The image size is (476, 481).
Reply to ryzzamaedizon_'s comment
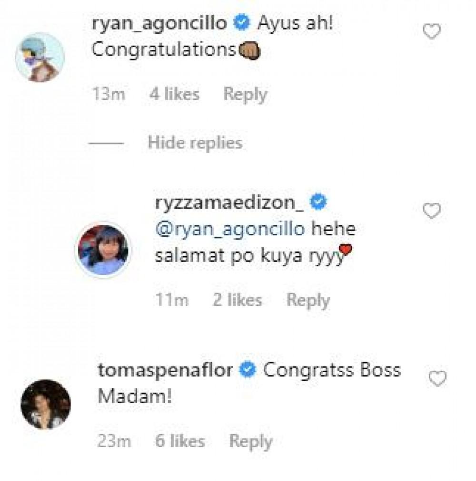pyautogui.click(x=308, y=300)
